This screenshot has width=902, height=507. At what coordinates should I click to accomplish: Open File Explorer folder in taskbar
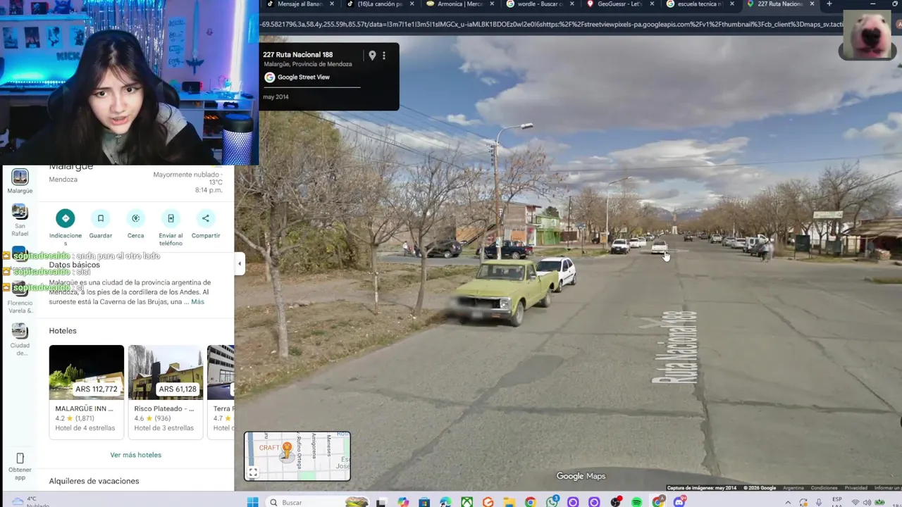(x=509, y=502)
